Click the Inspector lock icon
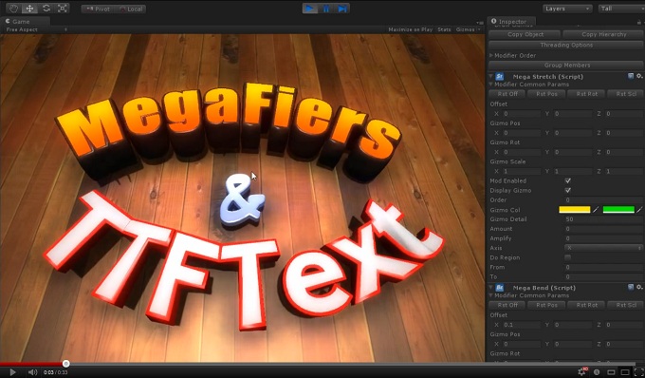The image size is (645, 378). (638, 22)
